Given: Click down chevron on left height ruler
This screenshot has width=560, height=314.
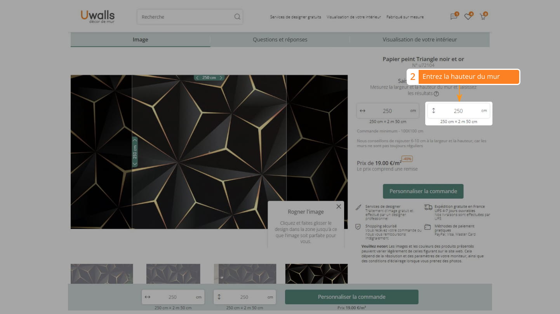Looking at the screenshot, I should tap(135, 164).
